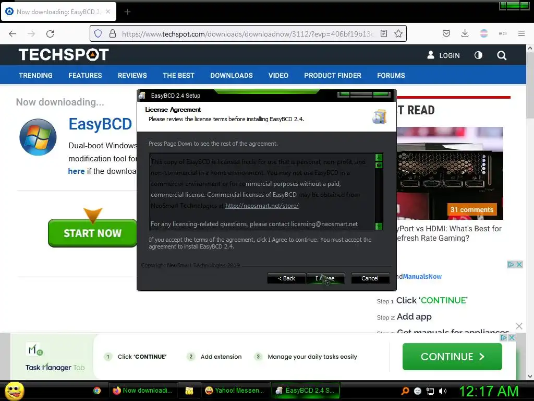Click the EasyBCD title heading
Viewport: 534px width, 401px height.
click(100, 124)
